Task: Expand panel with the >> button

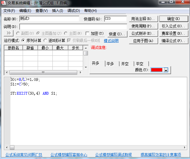Action: tap(9, 33)
